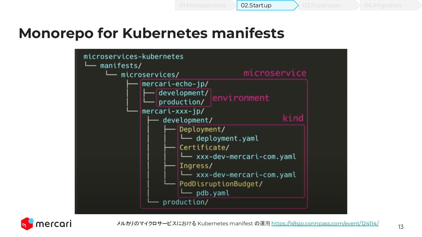Click 'development/' under mercari-xxx-jp
Image resolution: width=422 pixels, height=237 pixels.
[x=188, y=120]
